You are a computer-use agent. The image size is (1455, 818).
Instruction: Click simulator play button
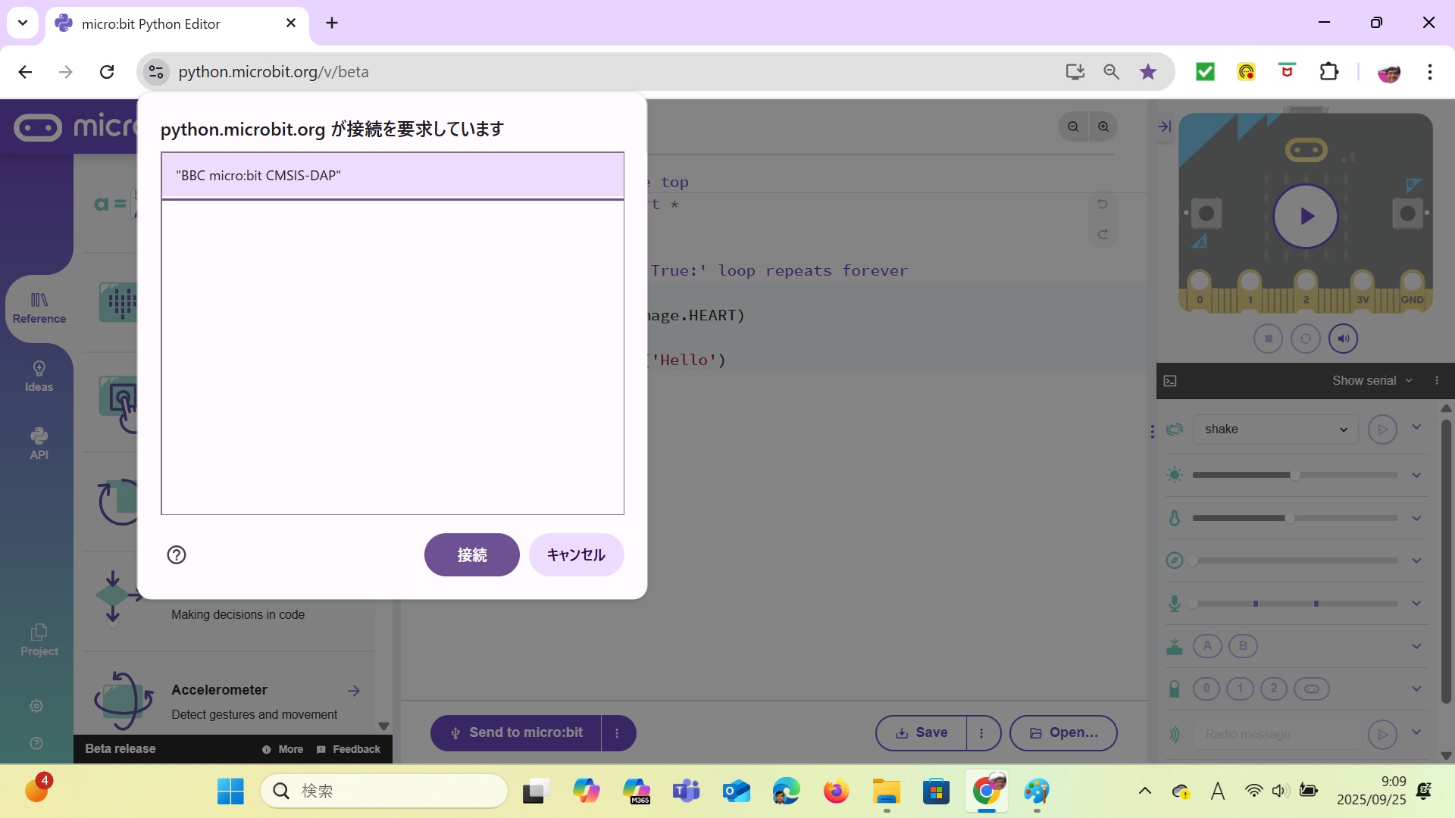pyautogui.click(x=1306, y=217)
